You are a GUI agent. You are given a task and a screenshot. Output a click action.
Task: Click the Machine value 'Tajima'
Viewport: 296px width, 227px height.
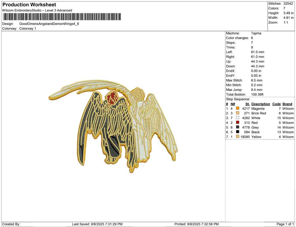click(256, 33)
